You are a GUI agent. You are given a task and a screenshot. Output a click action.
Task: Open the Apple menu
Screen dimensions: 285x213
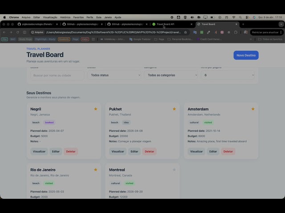click(4, 17)
